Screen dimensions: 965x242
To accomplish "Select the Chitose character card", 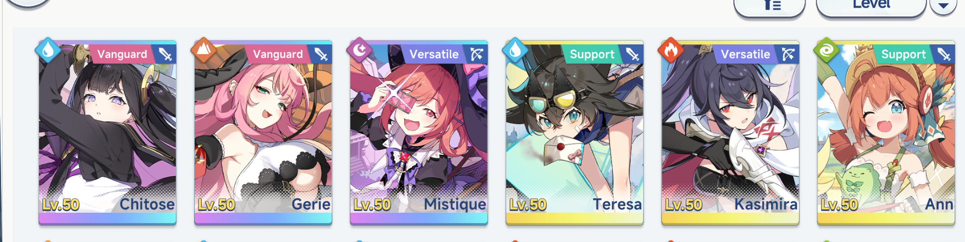I will (x=107, y=133).
